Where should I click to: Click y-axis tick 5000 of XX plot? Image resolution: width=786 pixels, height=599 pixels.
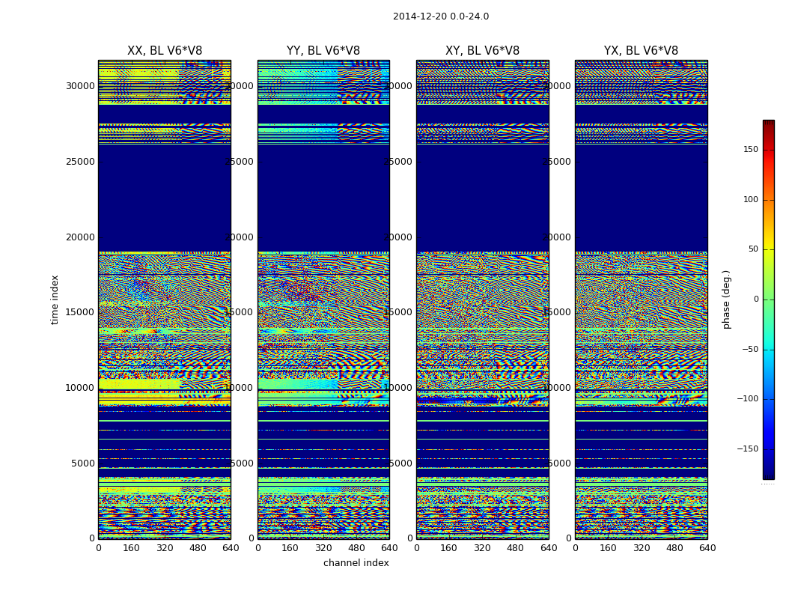point(82,463)
